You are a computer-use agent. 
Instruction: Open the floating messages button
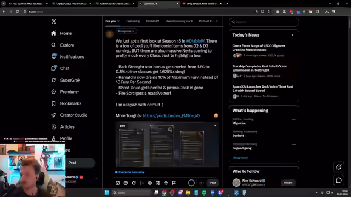pyautogui.click(x=339, y=180)
